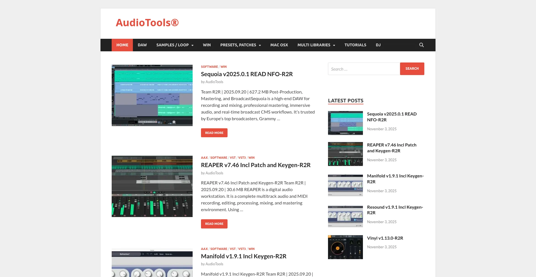
Task: Click Read More under REAPER post
Action: point(214,224)
